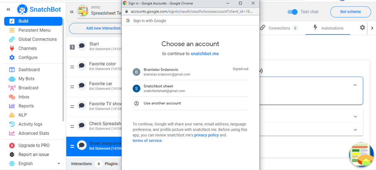Toggle the Test chat switch
The width and height of the screenshot is (376, 170).
293,12
